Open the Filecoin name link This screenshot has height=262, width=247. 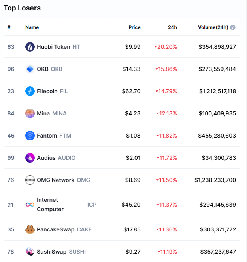click(47, 91)
